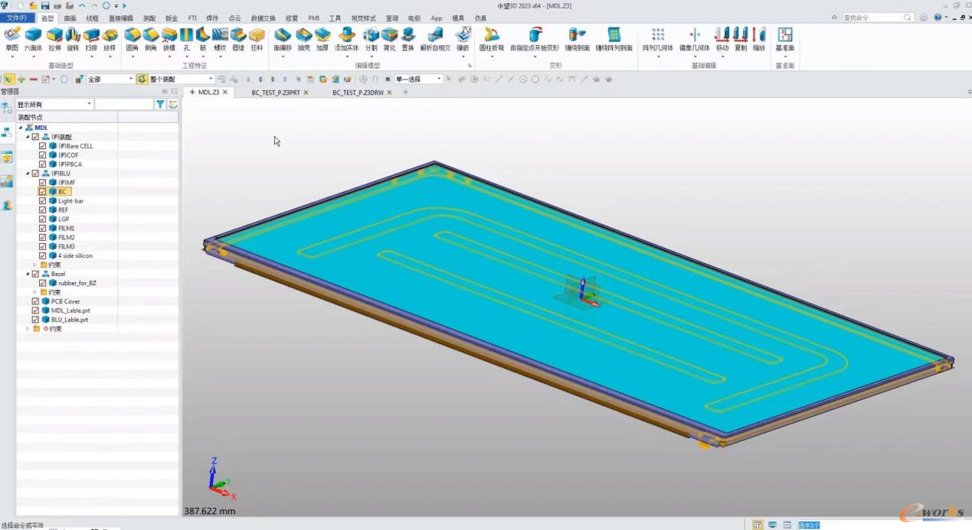Viewport: 972px width, 530px height.
Task: Select the 分割 split tool
Action: click(x=371, y=39)
